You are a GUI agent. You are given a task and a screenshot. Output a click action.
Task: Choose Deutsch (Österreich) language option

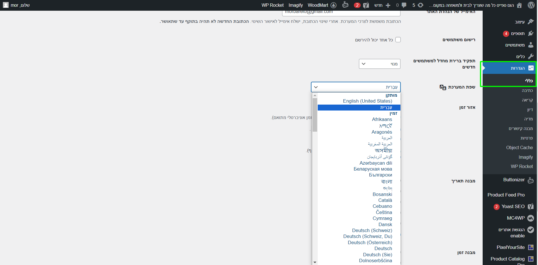click(370, 242)
